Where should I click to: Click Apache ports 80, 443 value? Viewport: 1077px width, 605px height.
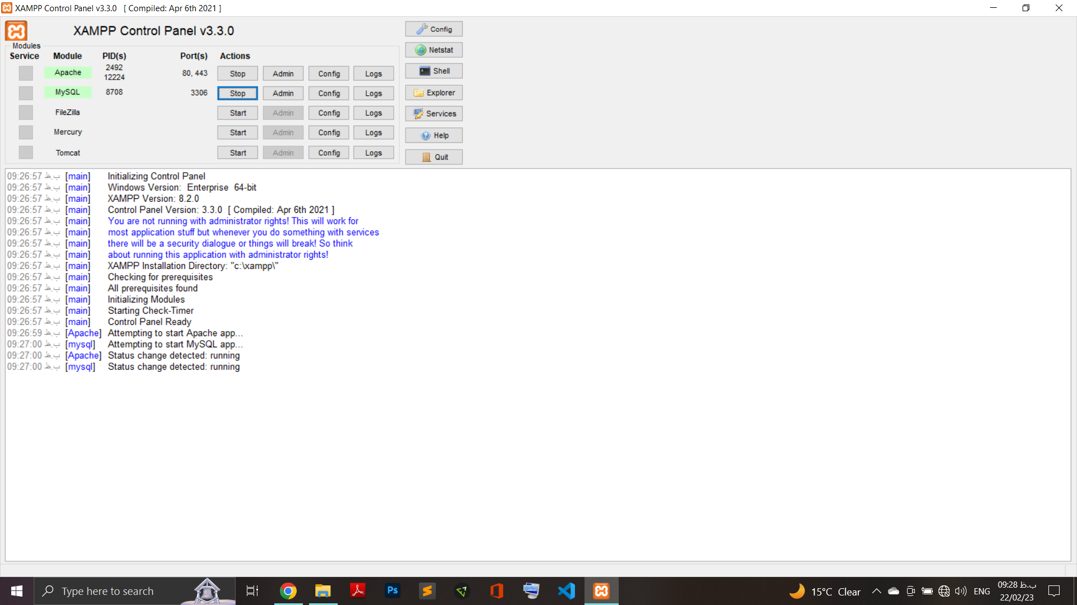[x=195, y=73]
